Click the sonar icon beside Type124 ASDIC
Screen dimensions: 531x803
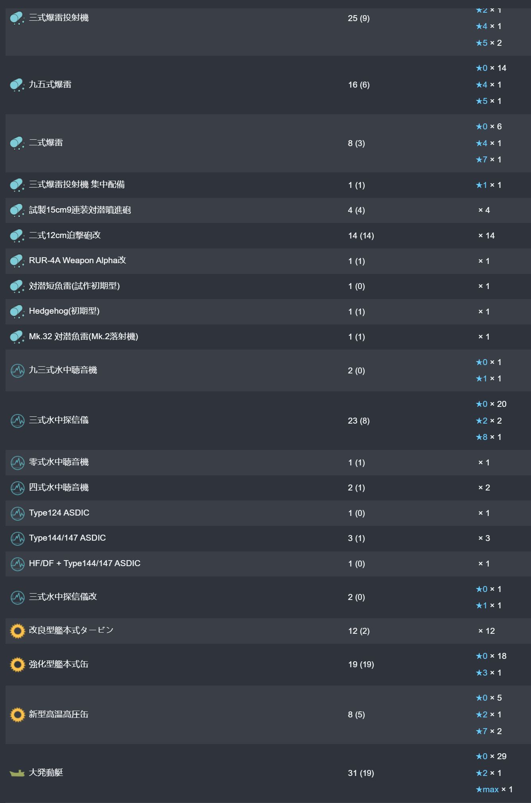pos(17,513)
